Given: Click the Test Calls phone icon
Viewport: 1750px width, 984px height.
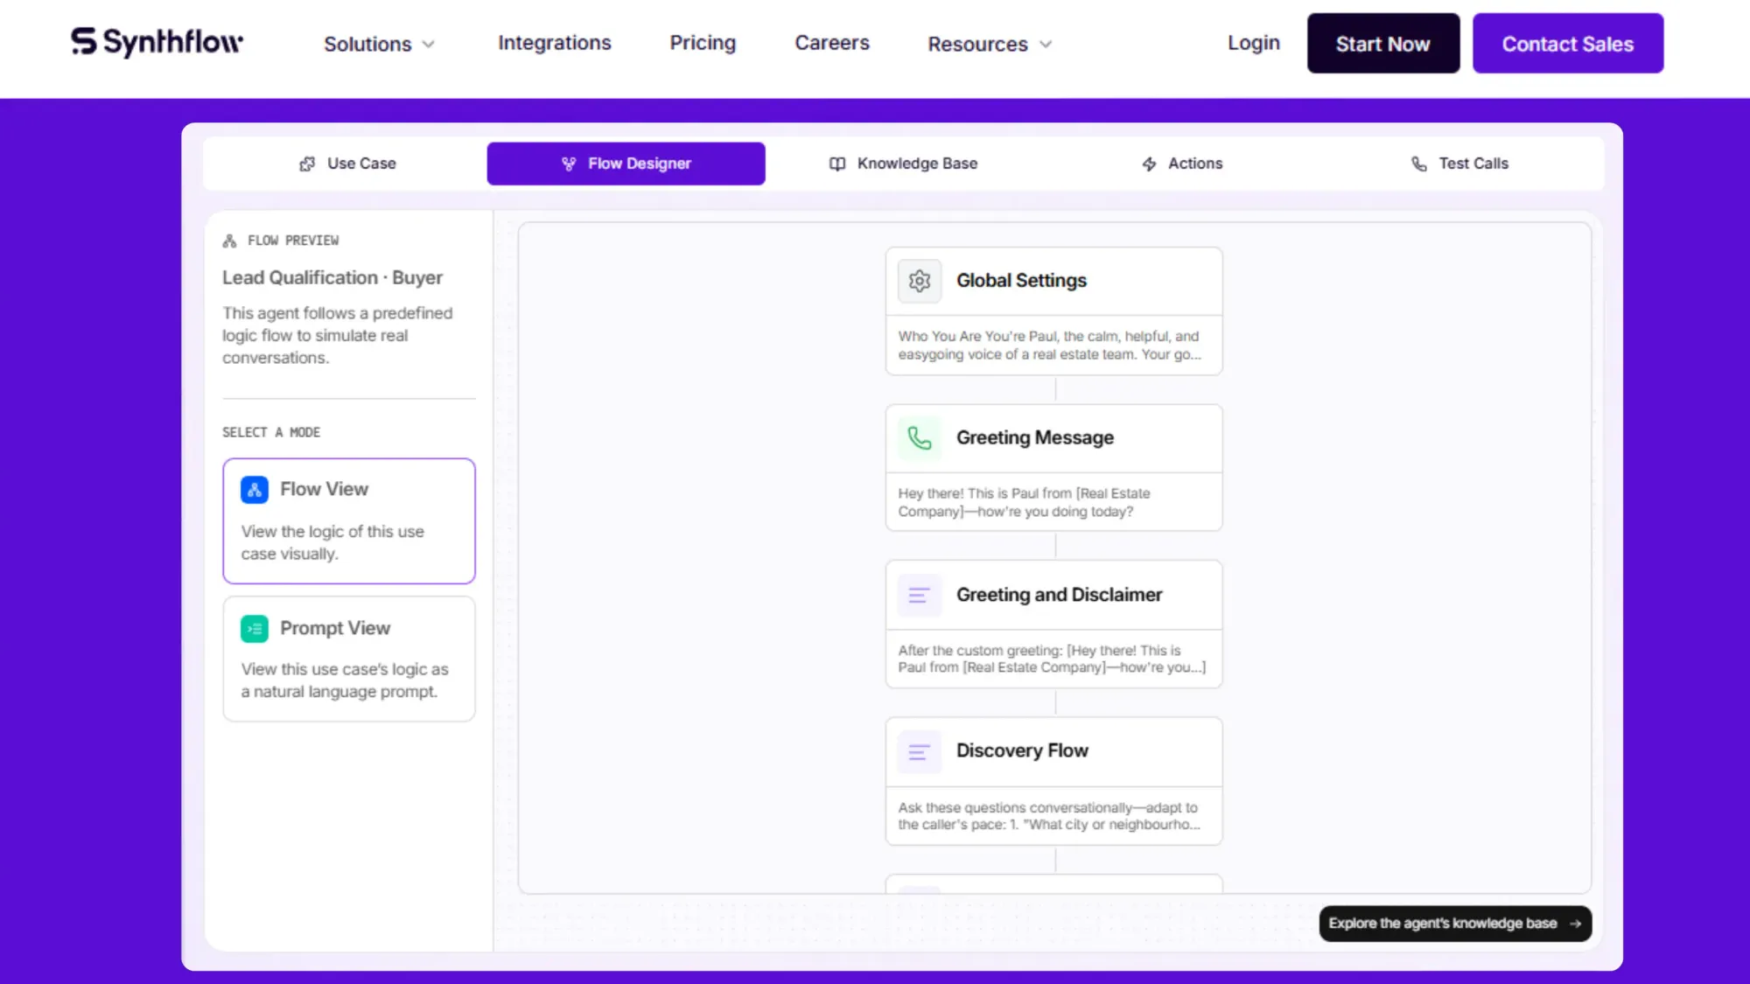Looking at the screenshot, I should point(1419,164).
